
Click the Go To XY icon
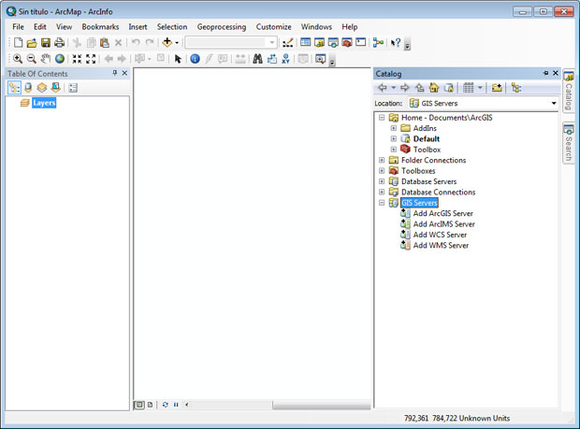point(285,59)
